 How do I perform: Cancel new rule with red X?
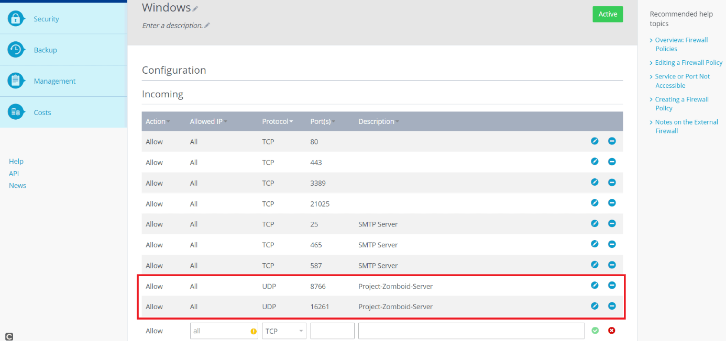612,331
